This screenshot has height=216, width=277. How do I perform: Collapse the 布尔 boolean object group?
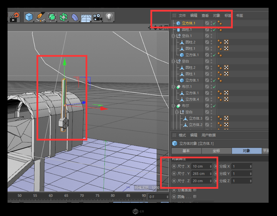(173, 105)
